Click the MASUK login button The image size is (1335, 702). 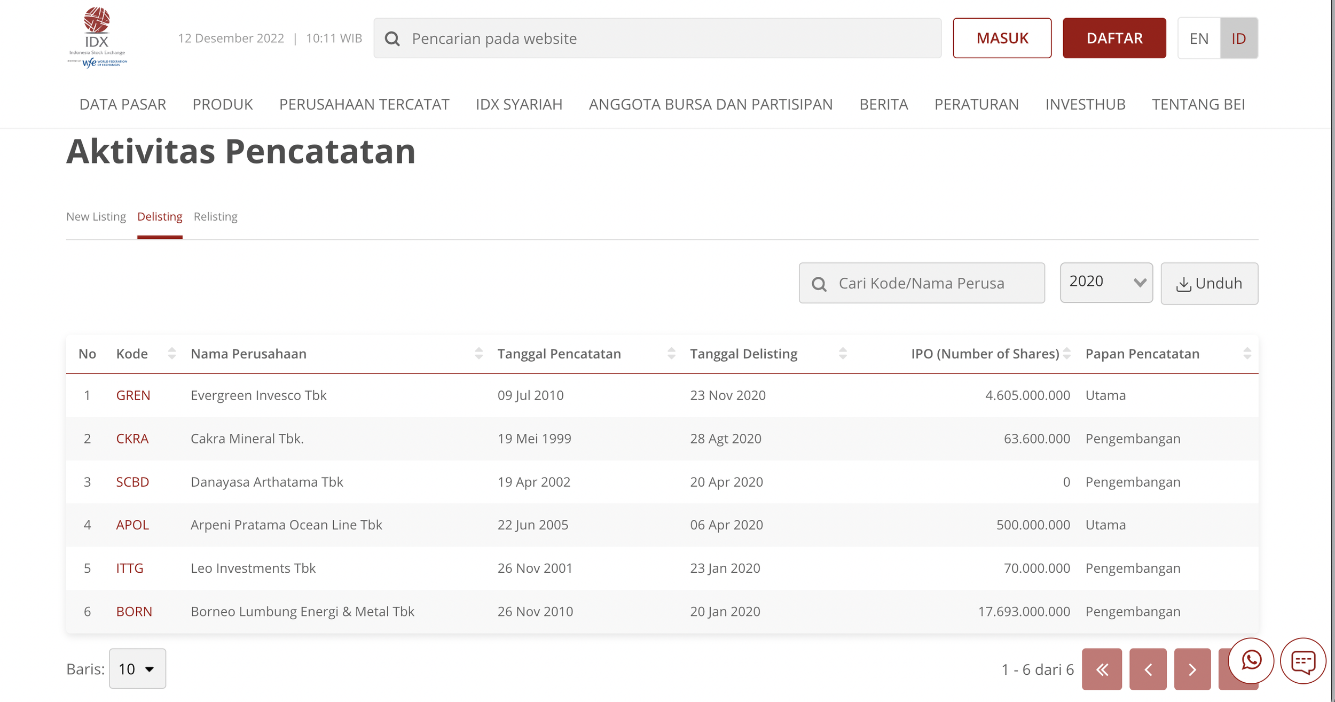1002,38
